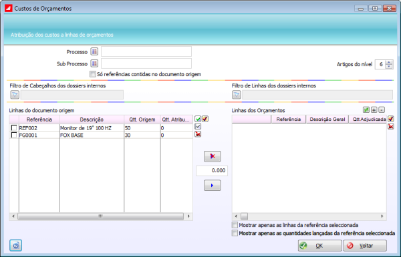
Task: Click grey check icon next to REF002 row
Action: tap(198, 126)
